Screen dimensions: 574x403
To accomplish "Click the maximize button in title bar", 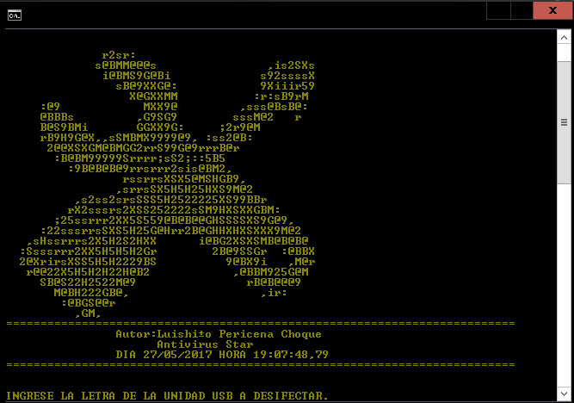I will (x=522, y=10).
